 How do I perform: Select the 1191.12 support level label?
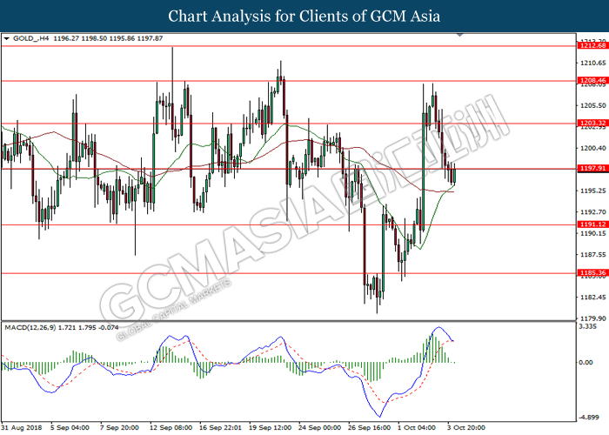click(592, 224)
